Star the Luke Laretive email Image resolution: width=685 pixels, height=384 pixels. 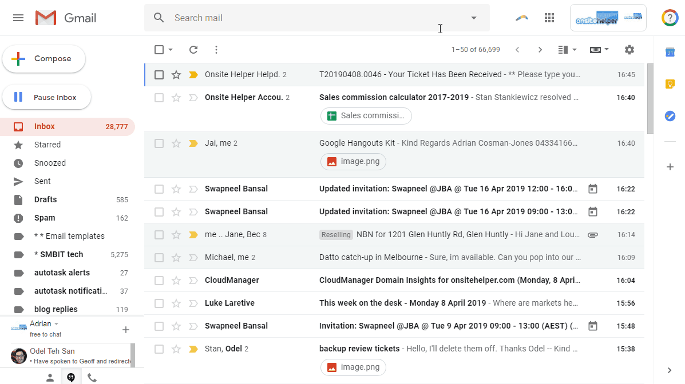point(176,303)
